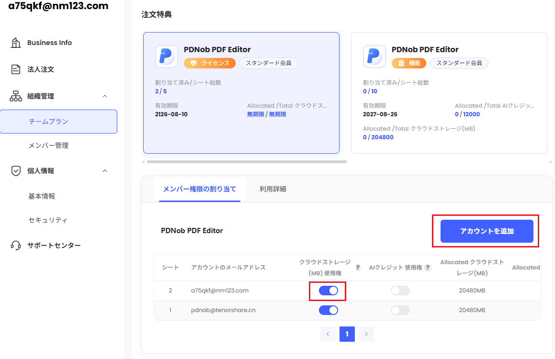Image resolution: width=555 pixels, height=359 pixels.
Task: Enable AI credit for a75qkf@nm123.com
Action: click(x=400, y=291)
